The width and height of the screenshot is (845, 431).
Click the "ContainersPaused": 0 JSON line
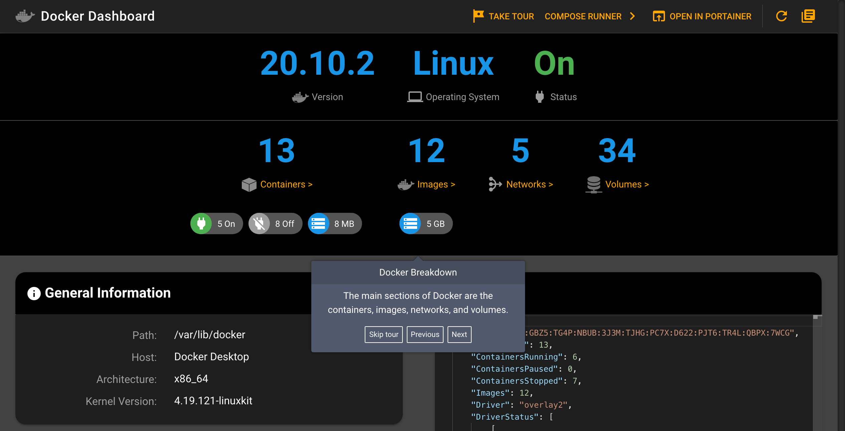coord(524,369)
